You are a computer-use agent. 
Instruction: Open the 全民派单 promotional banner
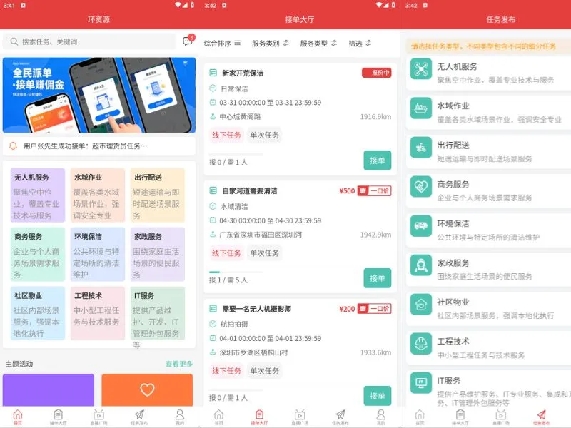(98, 96)
